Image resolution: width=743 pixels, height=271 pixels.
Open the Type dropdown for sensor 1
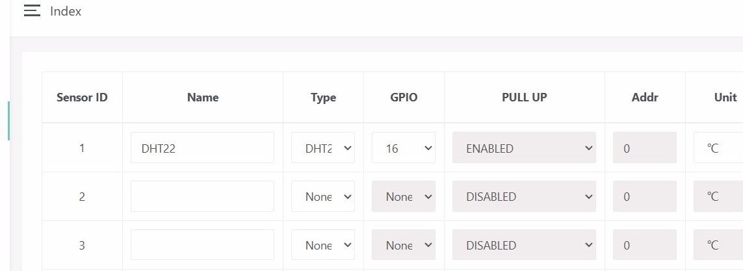tap(322, 148)
